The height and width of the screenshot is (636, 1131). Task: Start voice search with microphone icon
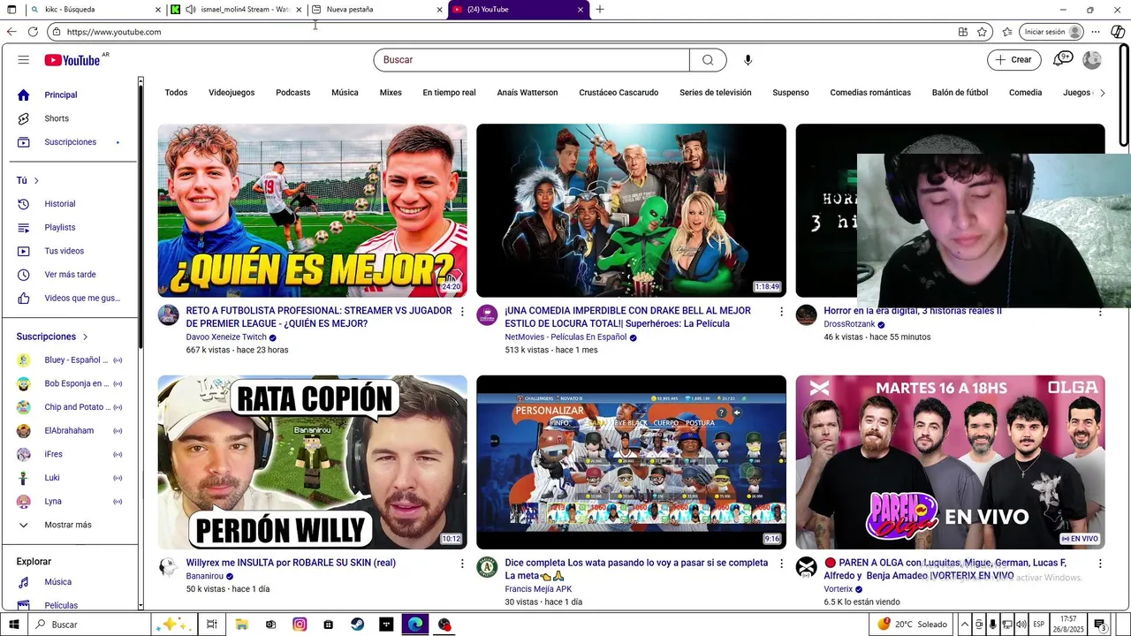point(748,60)
